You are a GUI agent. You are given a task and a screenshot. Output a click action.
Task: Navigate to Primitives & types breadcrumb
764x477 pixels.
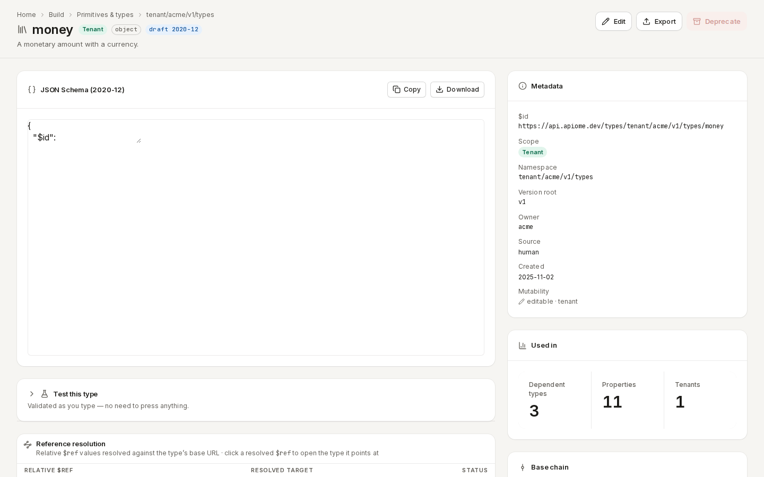coord(105,15)
